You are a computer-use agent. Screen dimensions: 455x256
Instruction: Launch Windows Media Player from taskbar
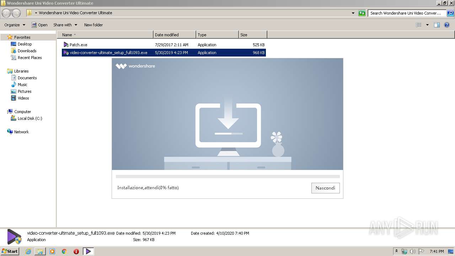tap(52, 251)
